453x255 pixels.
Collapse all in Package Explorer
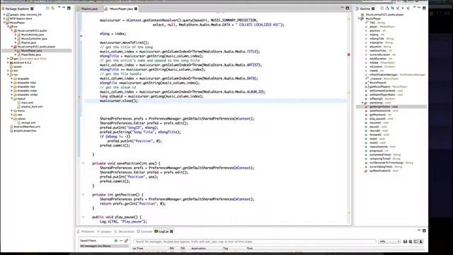pos(47,8)
